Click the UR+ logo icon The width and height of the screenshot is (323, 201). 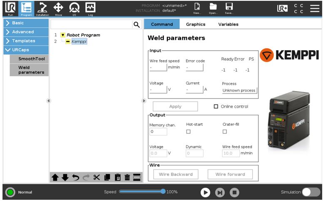click(x=282, y=8)
